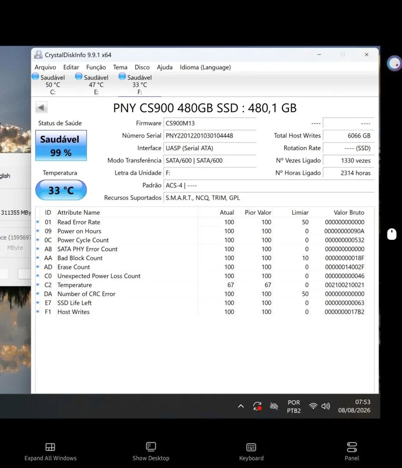Image resolution: width=402 pixels, height=468 pixels.
Task: Click the crossed-out cloud tray icon
Action: pos(274,406)
